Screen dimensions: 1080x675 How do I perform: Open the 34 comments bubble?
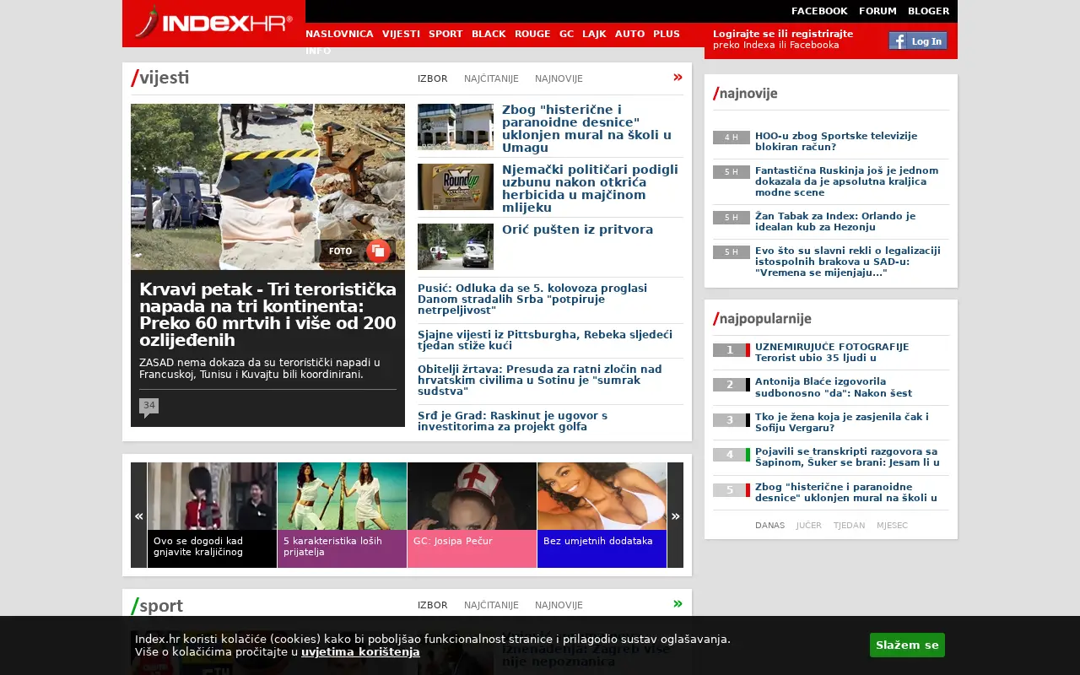(x=148, y=407)
